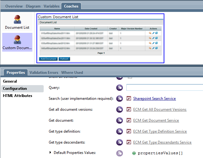Click the Name column header
The image size is (203, 158).
57,28
